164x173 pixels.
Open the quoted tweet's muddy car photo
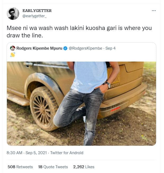tap(81, 103)
